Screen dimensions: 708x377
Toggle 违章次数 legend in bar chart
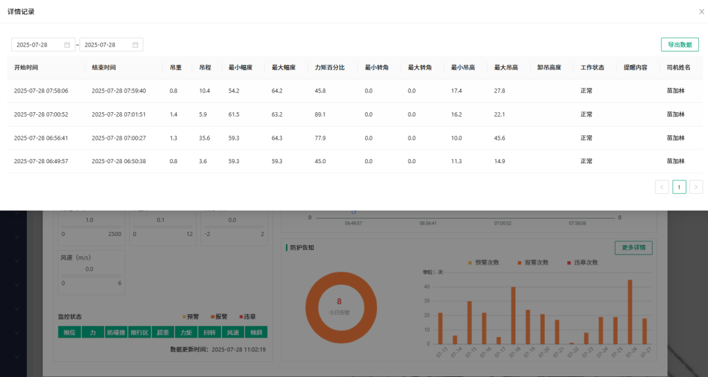(583, 262)
